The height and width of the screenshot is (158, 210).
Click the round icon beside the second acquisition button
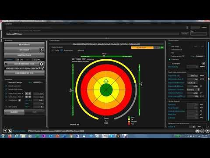(x=42, y=50)
